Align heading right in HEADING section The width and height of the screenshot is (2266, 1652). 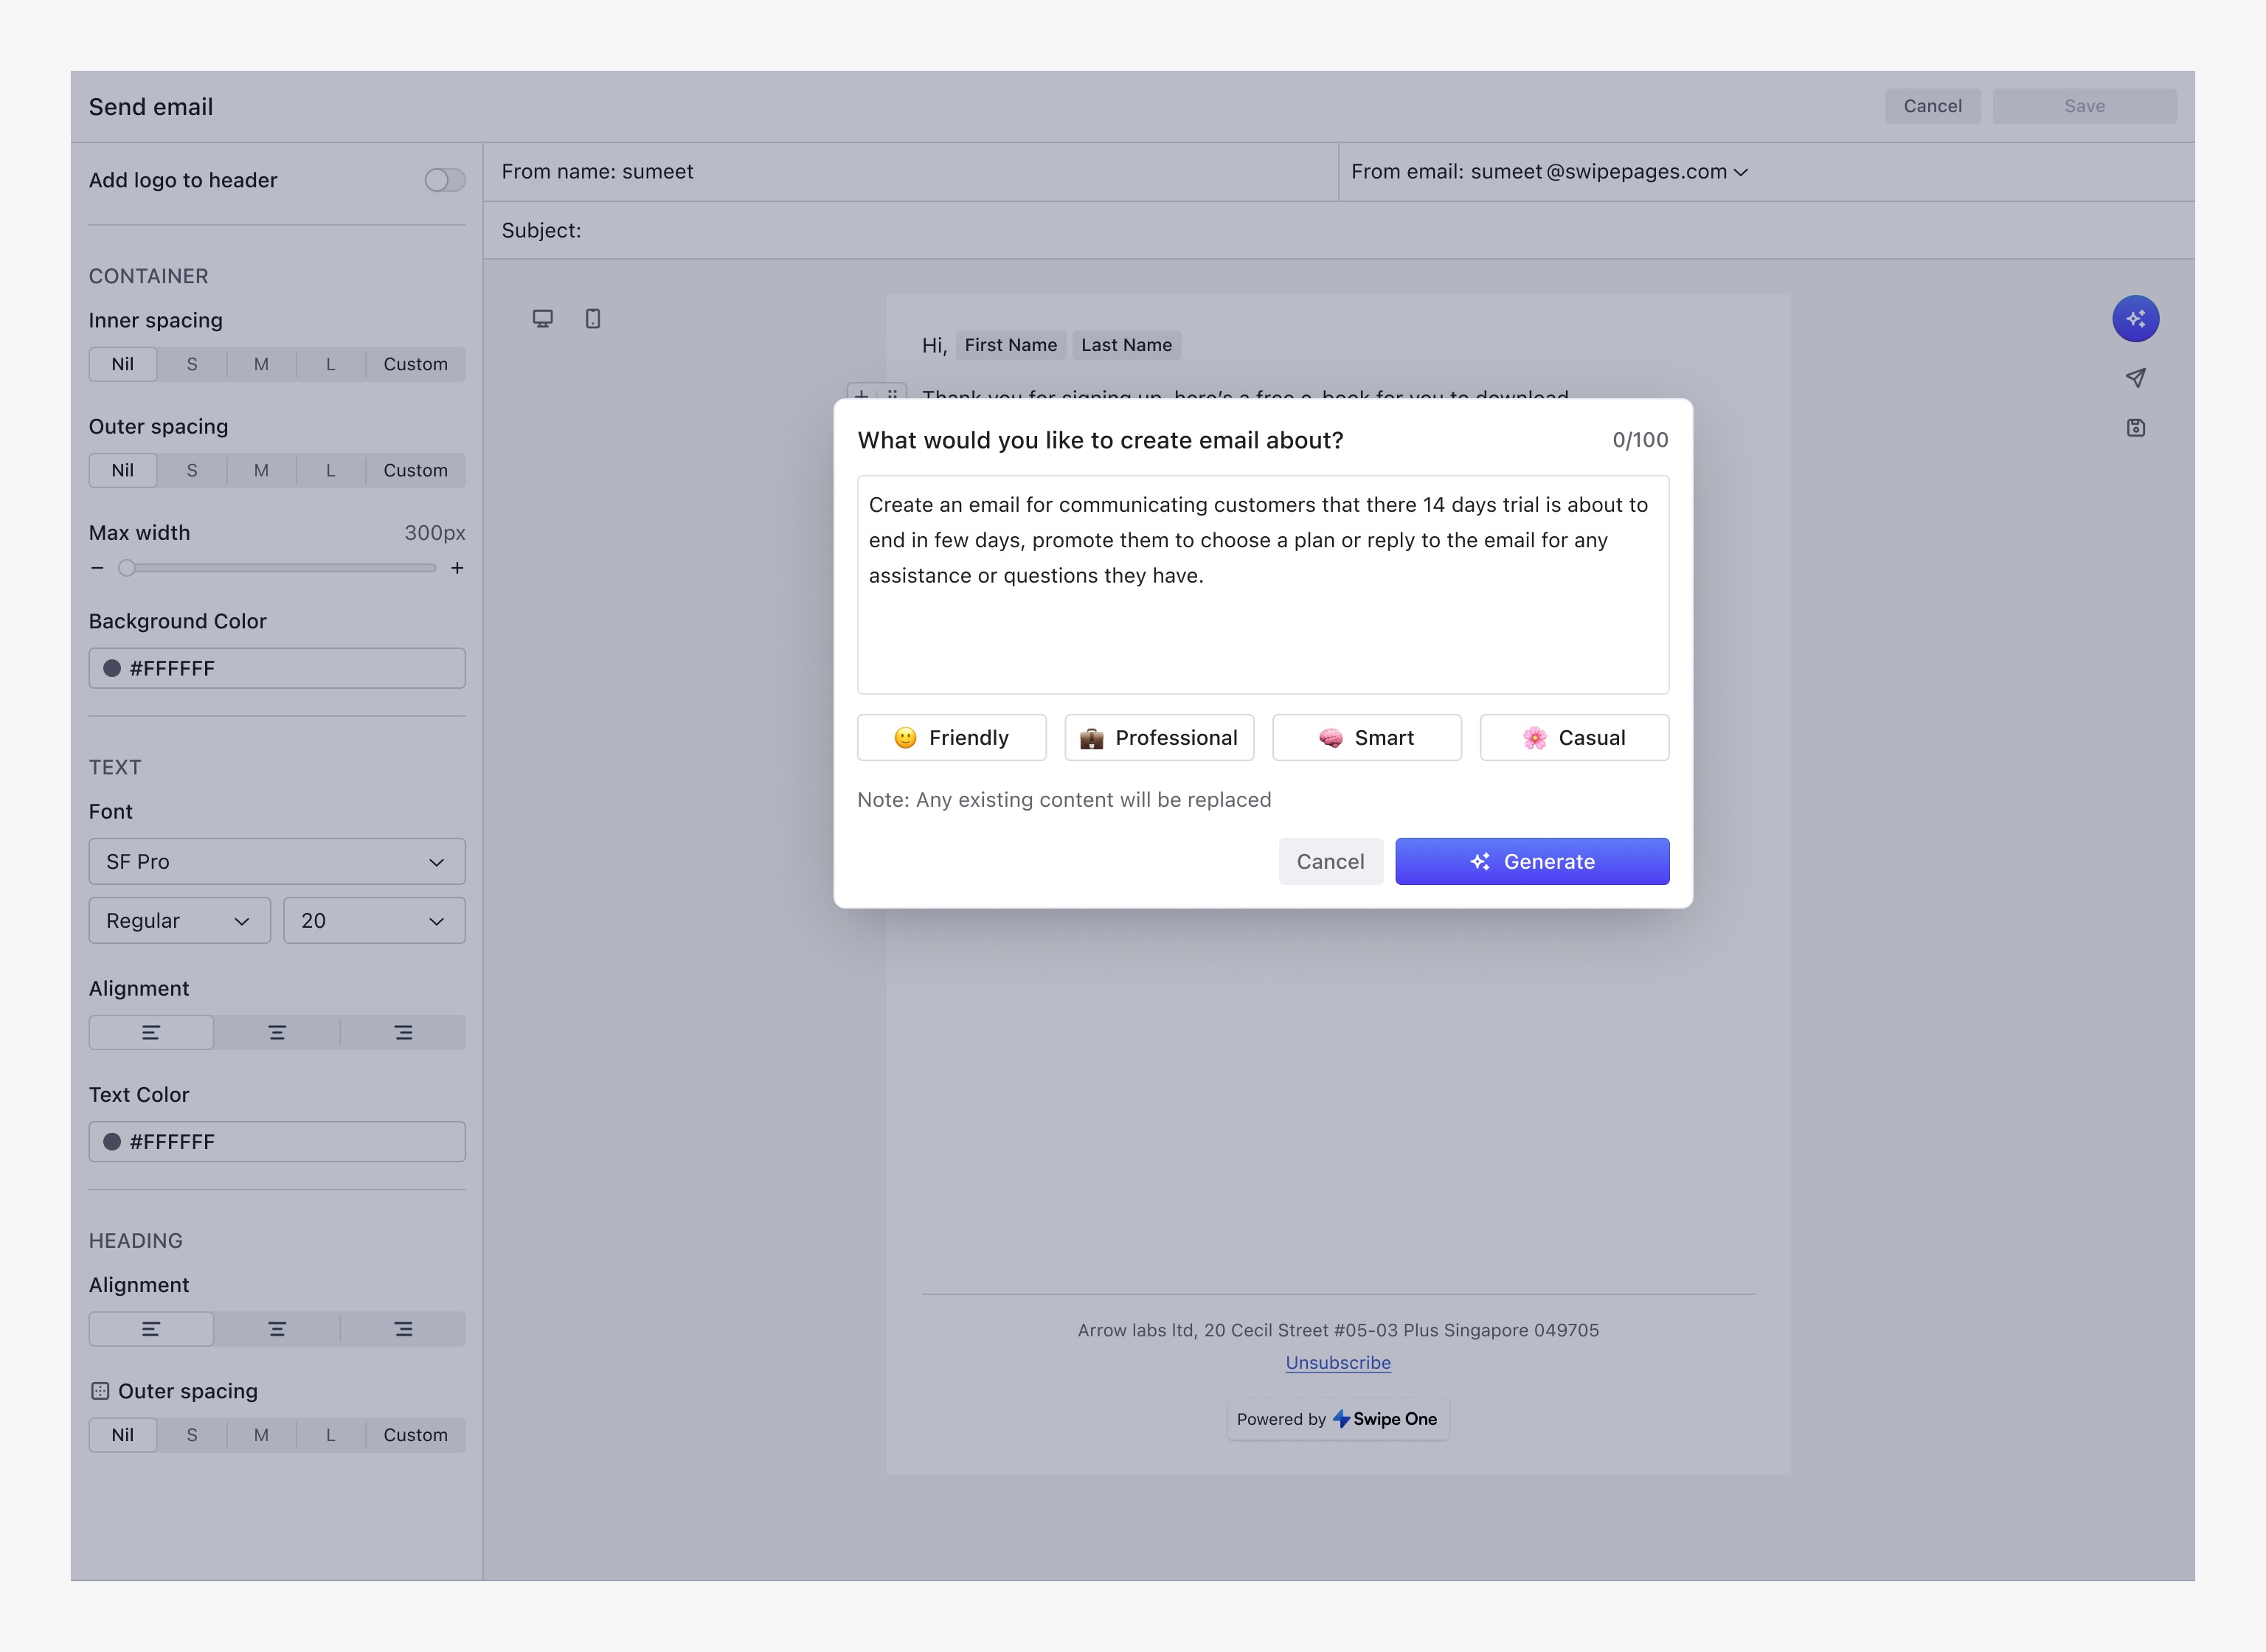tap(403, 1329)
